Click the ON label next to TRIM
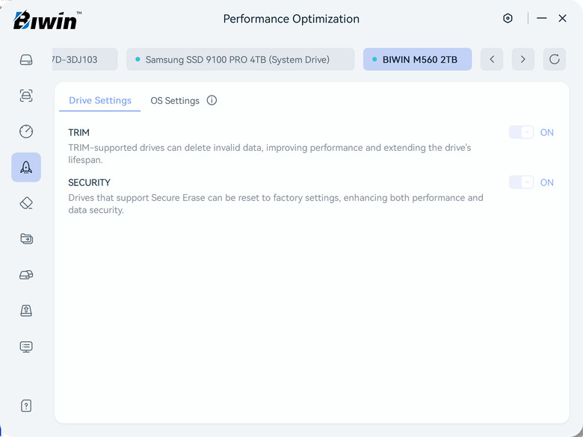Image resolution: width=583 pixels, height=437 pixels. tap(546, 133)
